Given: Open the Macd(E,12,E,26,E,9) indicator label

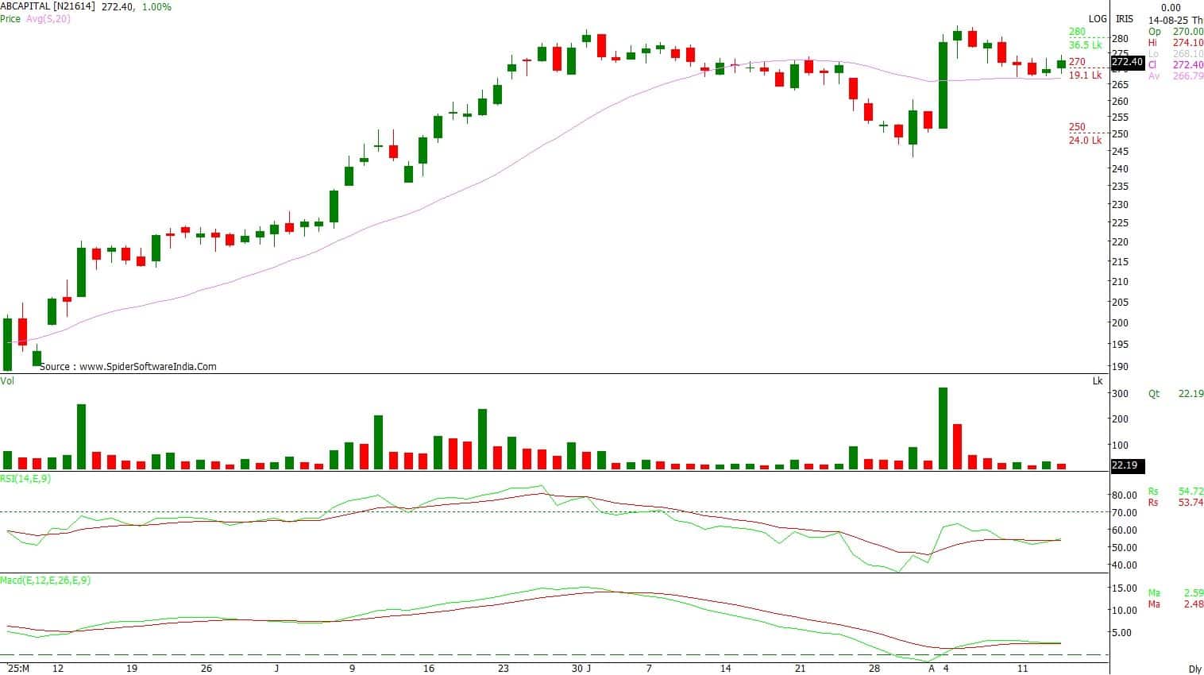Looking at the screenshot, I should (x=45, y=580).
